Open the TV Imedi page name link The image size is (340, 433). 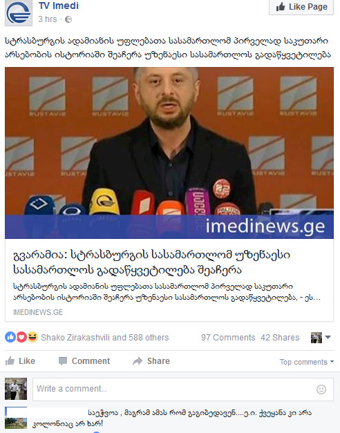(59, 6)
